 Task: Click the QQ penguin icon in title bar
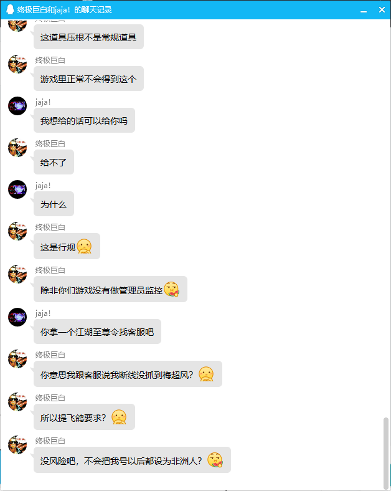(11, 10)
